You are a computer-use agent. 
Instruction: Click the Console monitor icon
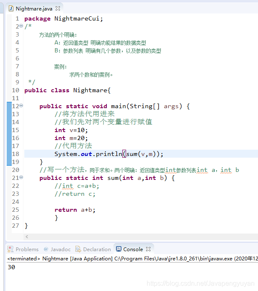pos(119,249)
